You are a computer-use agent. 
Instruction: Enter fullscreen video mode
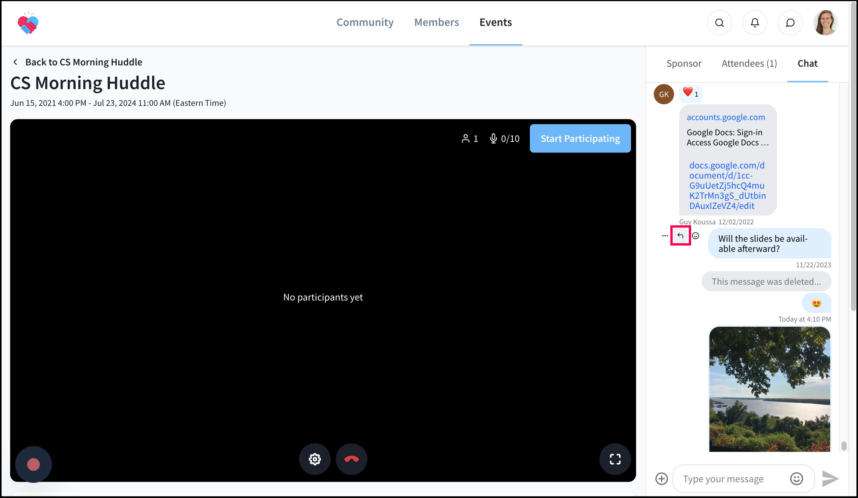pos(615,459)
